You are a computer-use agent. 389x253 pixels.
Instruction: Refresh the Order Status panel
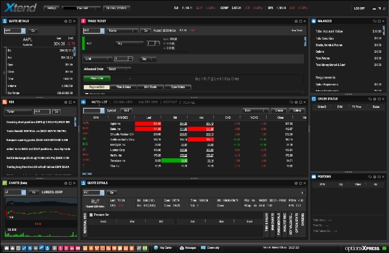coord(370,99)
